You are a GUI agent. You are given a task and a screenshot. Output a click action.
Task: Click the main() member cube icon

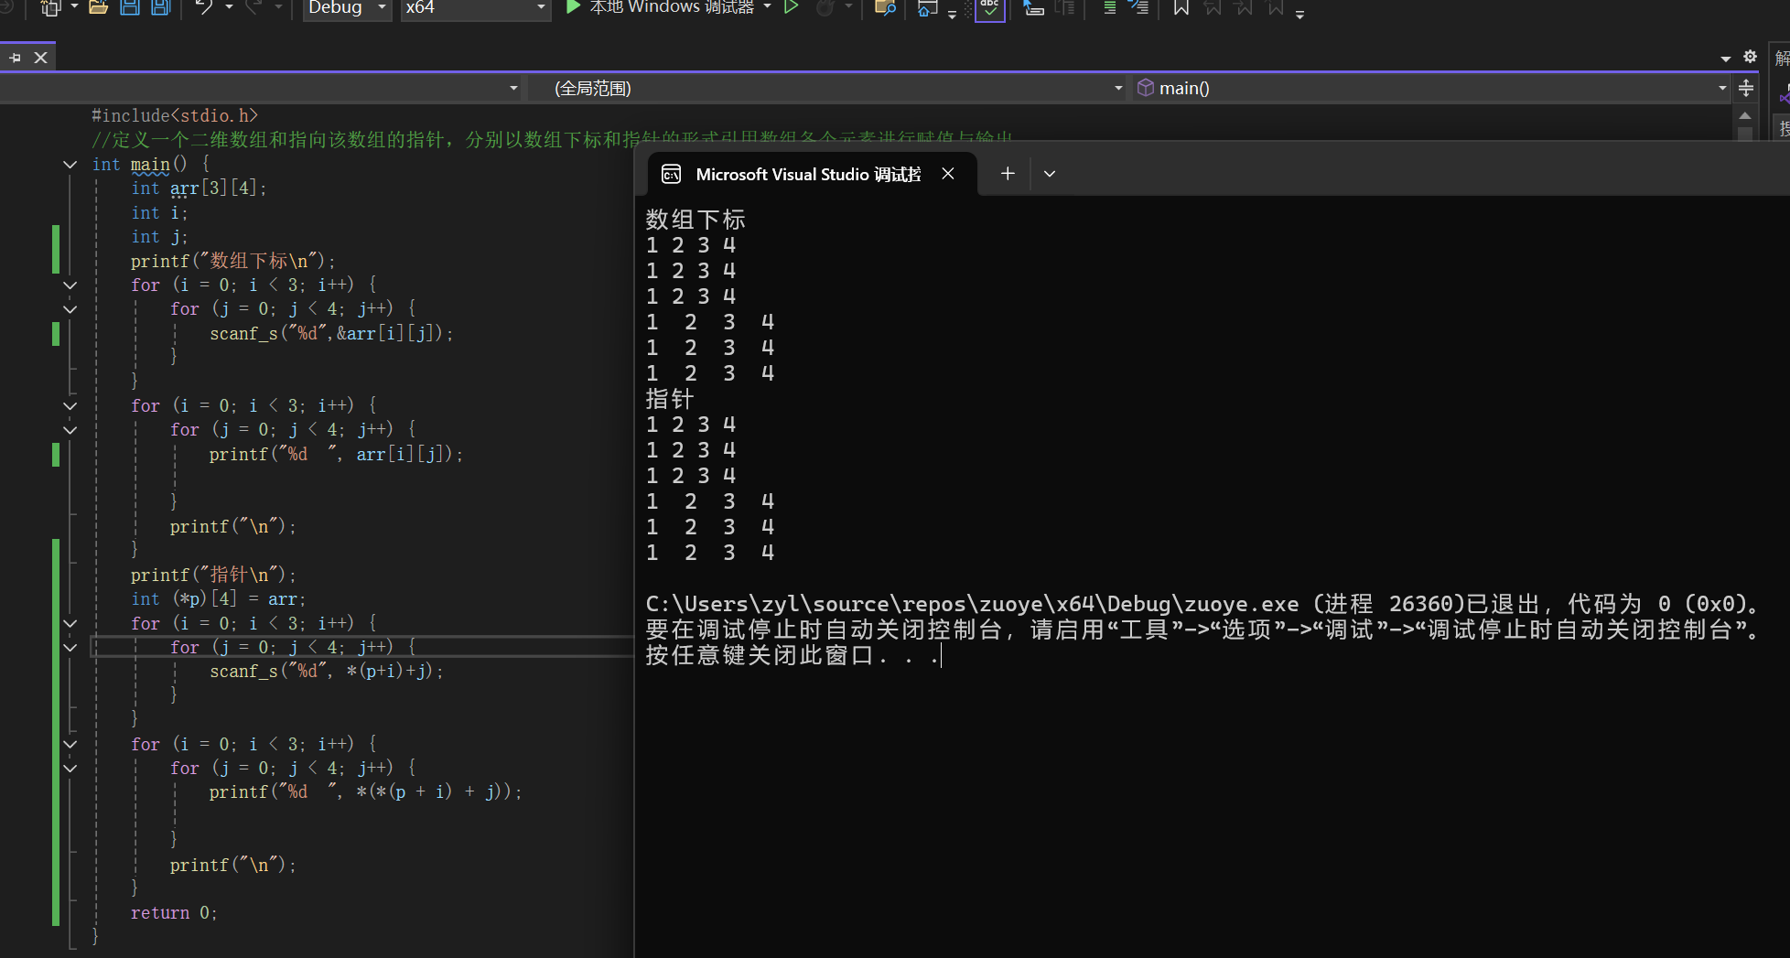point(1145,88)
